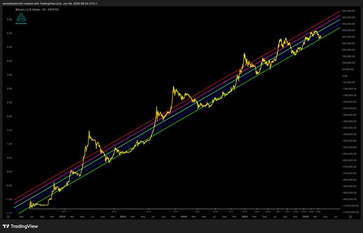This screenshot has width=363, height=233.
Task: Click the 3.00 value on the left axis
Action: click(x=9, y=89)
